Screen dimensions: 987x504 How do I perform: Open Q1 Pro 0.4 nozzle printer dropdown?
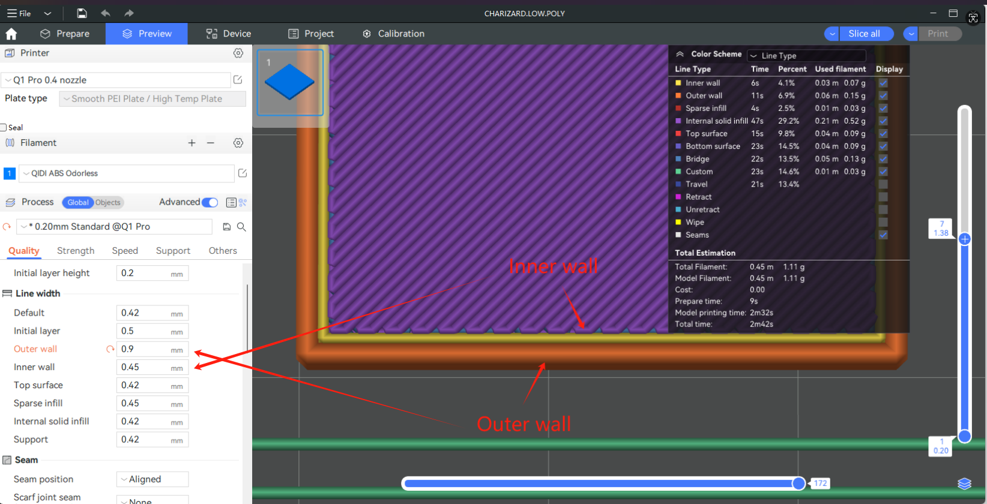117,80
